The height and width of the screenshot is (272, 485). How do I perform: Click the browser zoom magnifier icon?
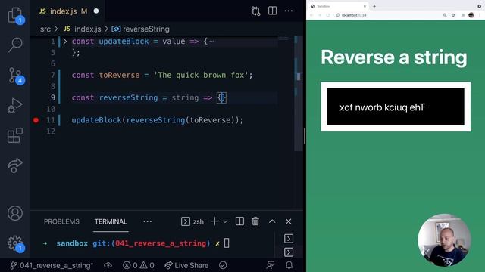[445, 15]
